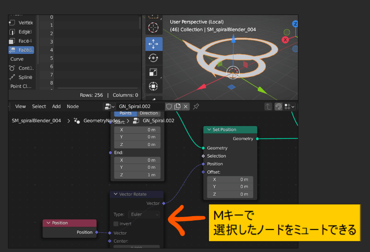Screen dimensions: 370x252
Task: Click the Start X value field
Action: 137,130
